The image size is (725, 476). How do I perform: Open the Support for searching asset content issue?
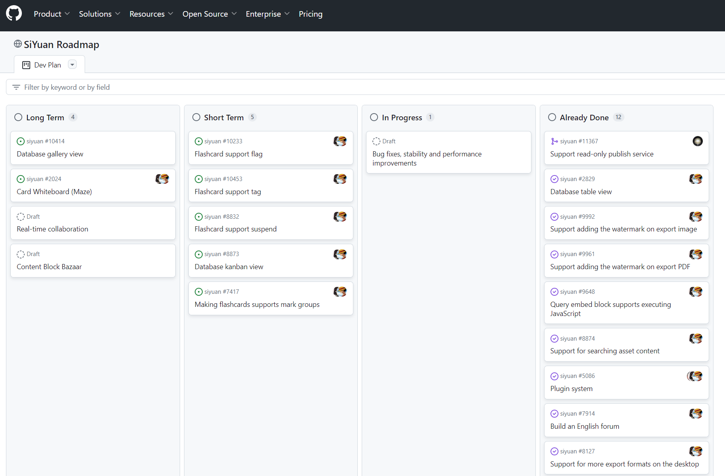[x=605, y=351]
